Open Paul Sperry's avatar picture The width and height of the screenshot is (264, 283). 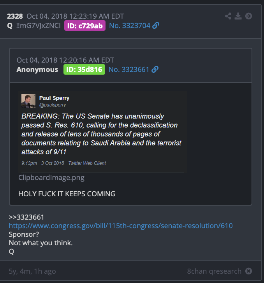28,101
